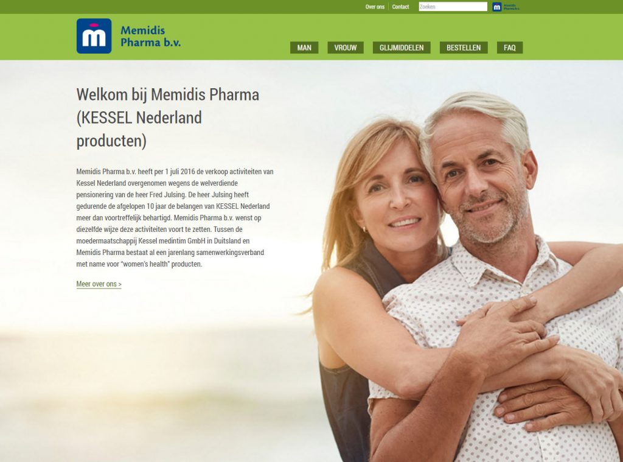The image size is (623, 462).
Task: Open the Contact page link
Action: point(400,7)
